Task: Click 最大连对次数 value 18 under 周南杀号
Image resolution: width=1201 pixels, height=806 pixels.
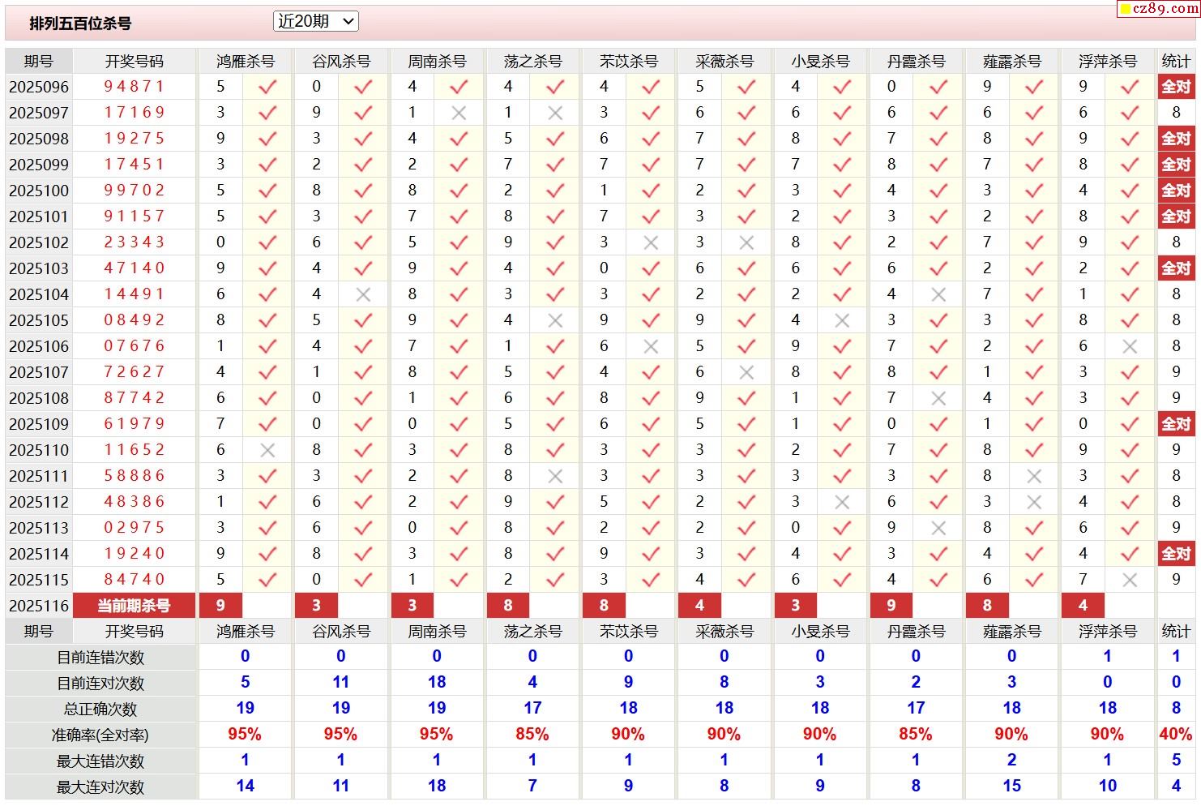Action: (437, 787)
